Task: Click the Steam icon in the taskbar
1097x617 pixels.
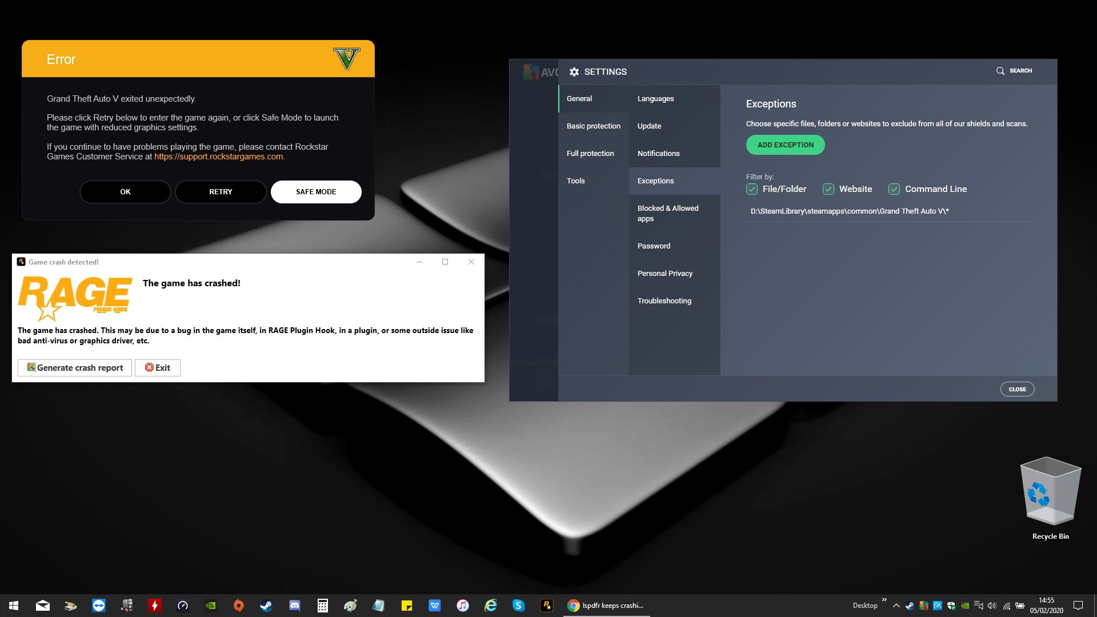Action: 266,606
